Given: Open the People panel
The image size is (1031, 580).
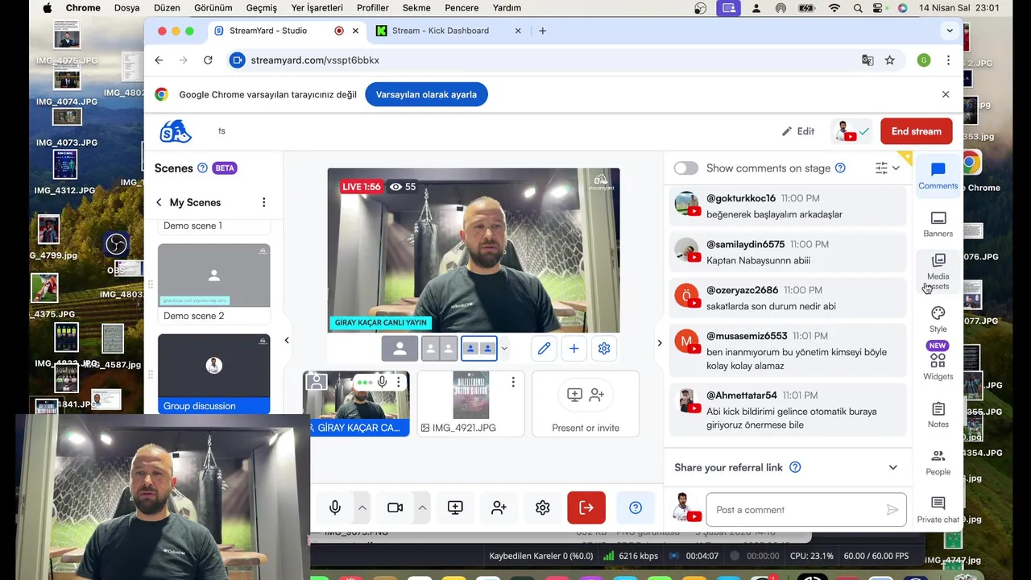Looking at the screenshot, I should tap(938, 462).
